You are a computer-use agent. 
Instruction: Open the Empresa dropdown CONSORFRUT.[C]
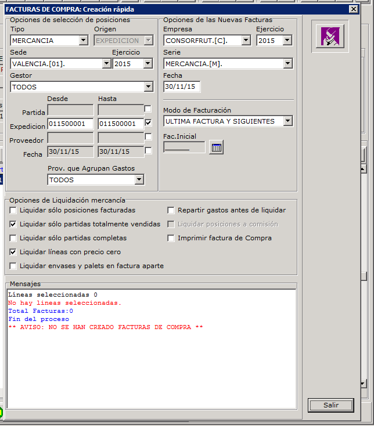(x=246, y=41)
